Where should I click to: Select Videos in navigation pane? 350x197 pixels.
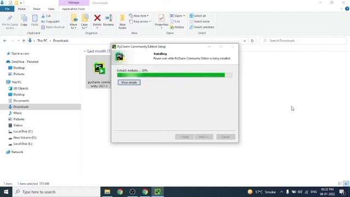tap(18, 125)
